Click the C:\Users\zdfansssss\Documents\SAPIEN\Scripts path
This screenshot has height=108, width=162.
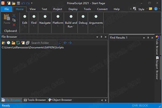click(x=33, y=47)
